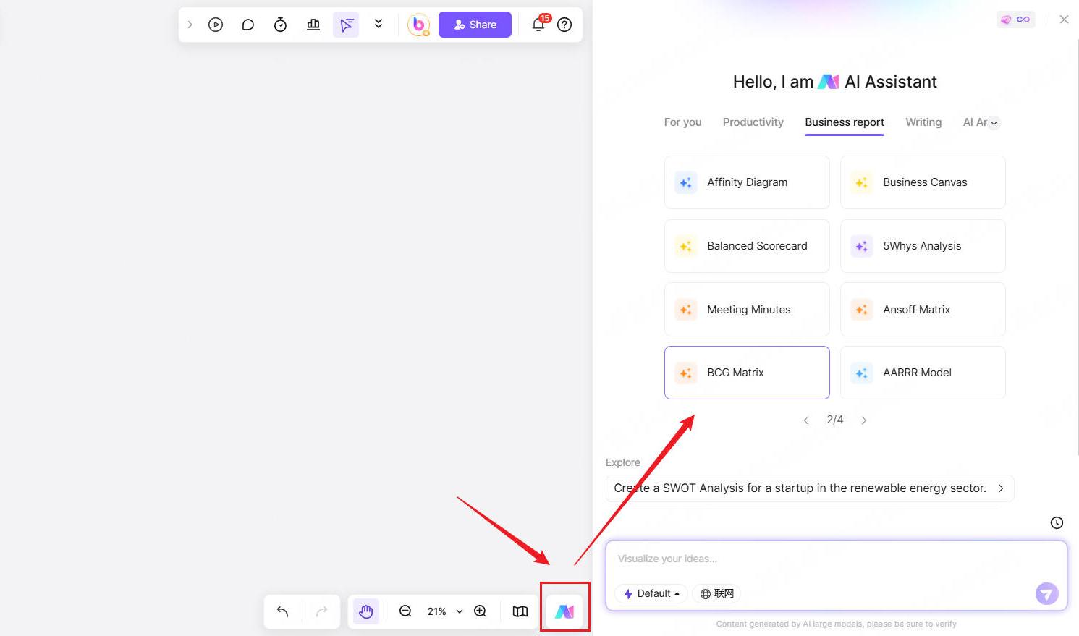Choose the Balanced Scorecard template

coord(747,246)
